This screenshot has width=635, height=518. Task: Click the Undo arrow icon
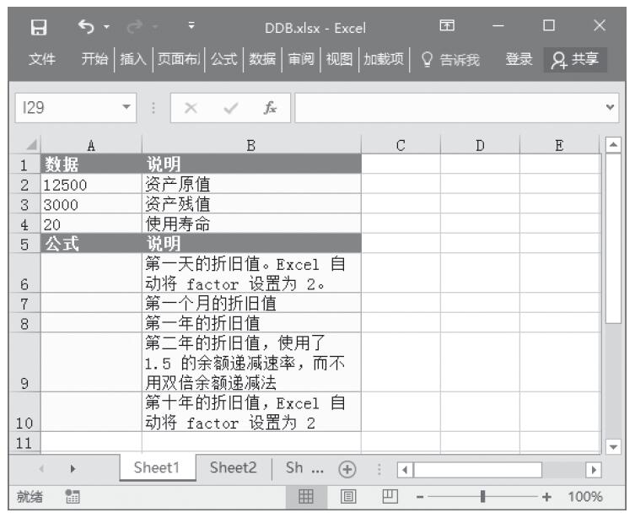point(84,28)
